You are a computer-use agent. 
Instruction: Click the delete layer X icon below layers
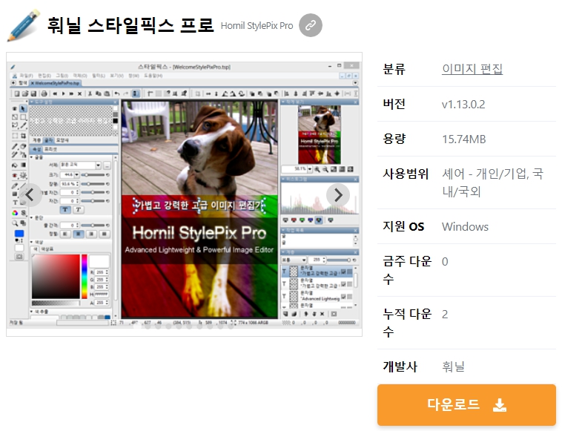(x=323, y=314)
